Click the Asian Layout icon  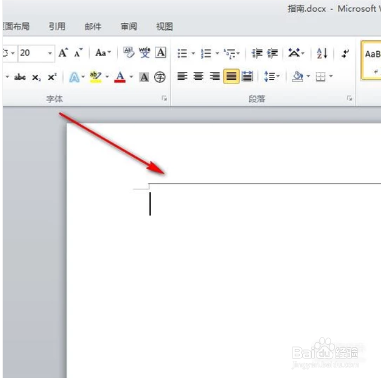(294, 53)
